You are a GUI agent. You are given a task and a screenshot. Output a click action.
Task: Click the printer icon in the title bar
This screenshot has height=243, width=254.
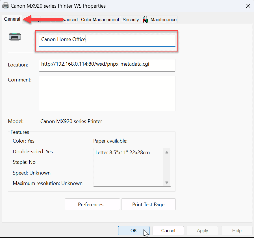(6, 6)
